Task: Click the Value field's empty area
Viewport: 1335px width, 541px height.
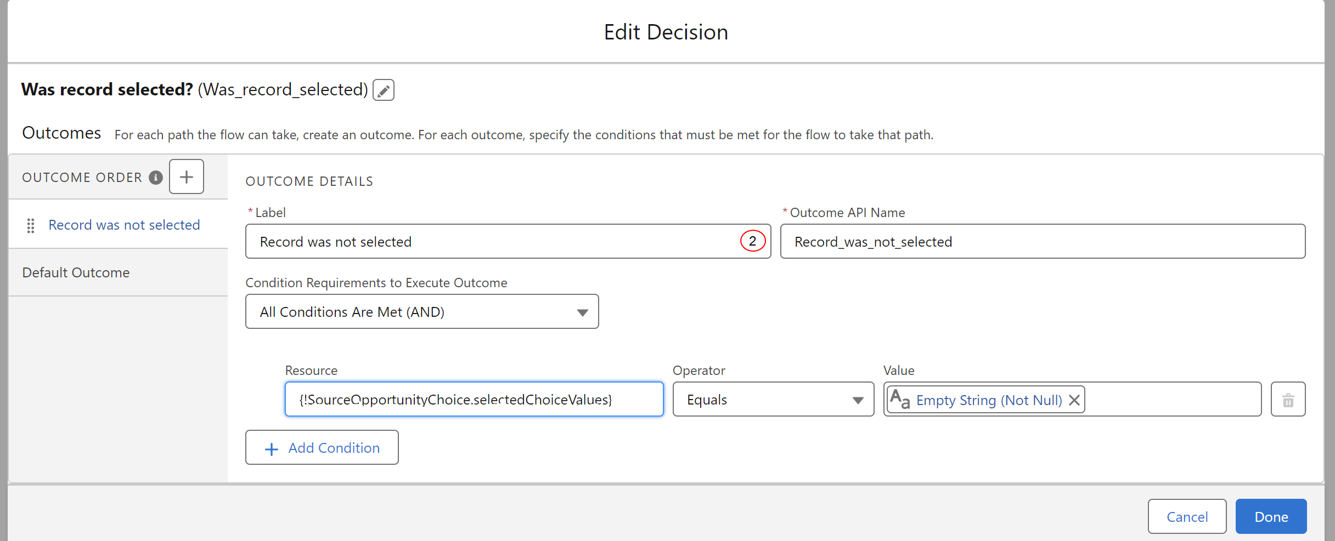Action: [x=1173, y=400]
